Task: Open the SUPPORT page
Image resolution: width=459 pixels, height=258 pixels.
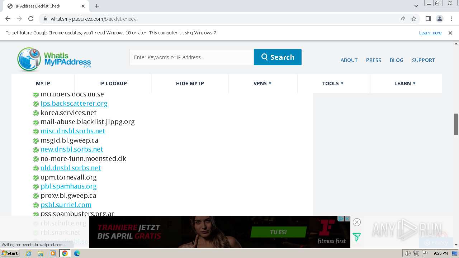Action: pos(423,60)
